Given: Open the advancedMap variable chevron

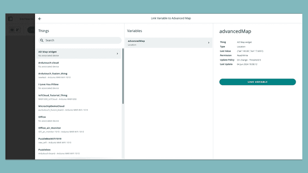Looking at the screenshot, I should (208, 43).
